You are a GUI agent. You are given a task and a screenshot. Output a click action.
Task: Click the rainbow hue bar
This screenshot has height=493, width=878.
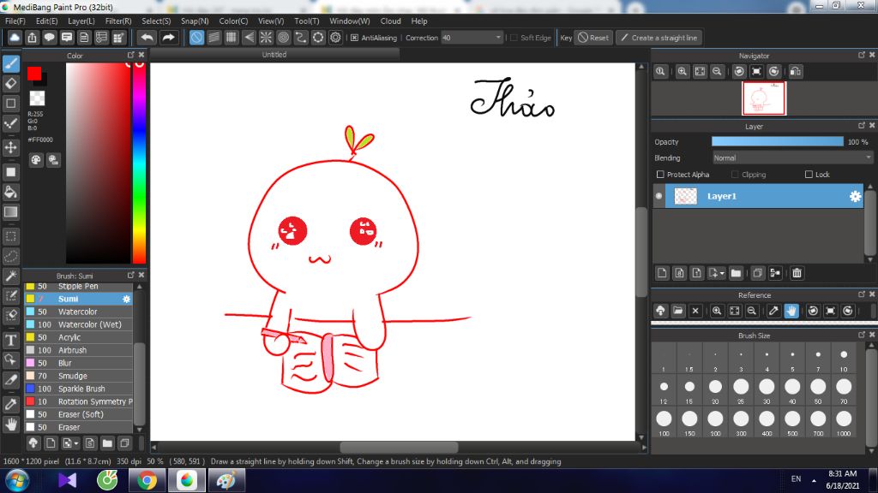[140, 163]
